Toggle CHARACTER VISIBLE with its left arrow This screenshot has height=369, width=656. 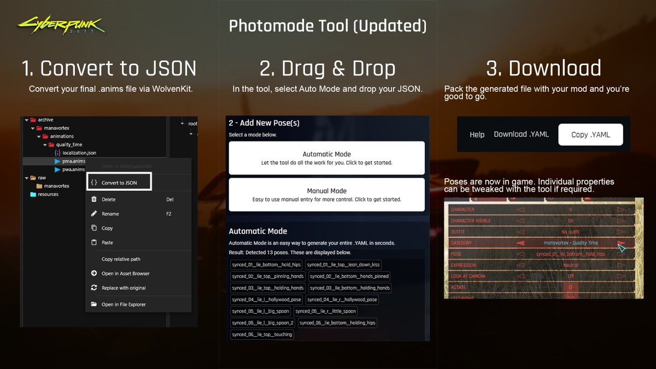coord(520,221)
